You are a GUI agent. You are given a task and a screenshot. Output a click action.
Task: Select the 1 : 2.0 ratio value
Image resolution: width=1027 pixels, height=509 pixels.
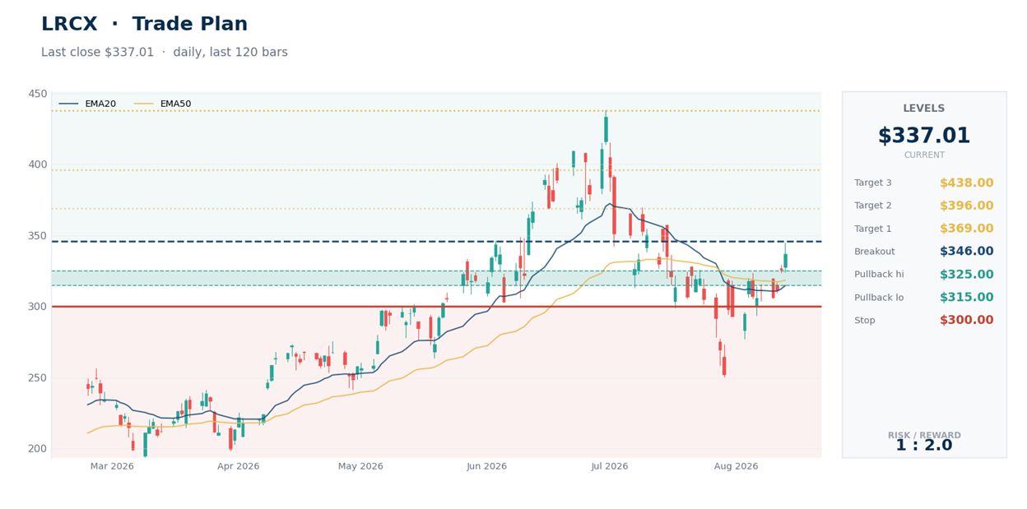coord(924,446)
